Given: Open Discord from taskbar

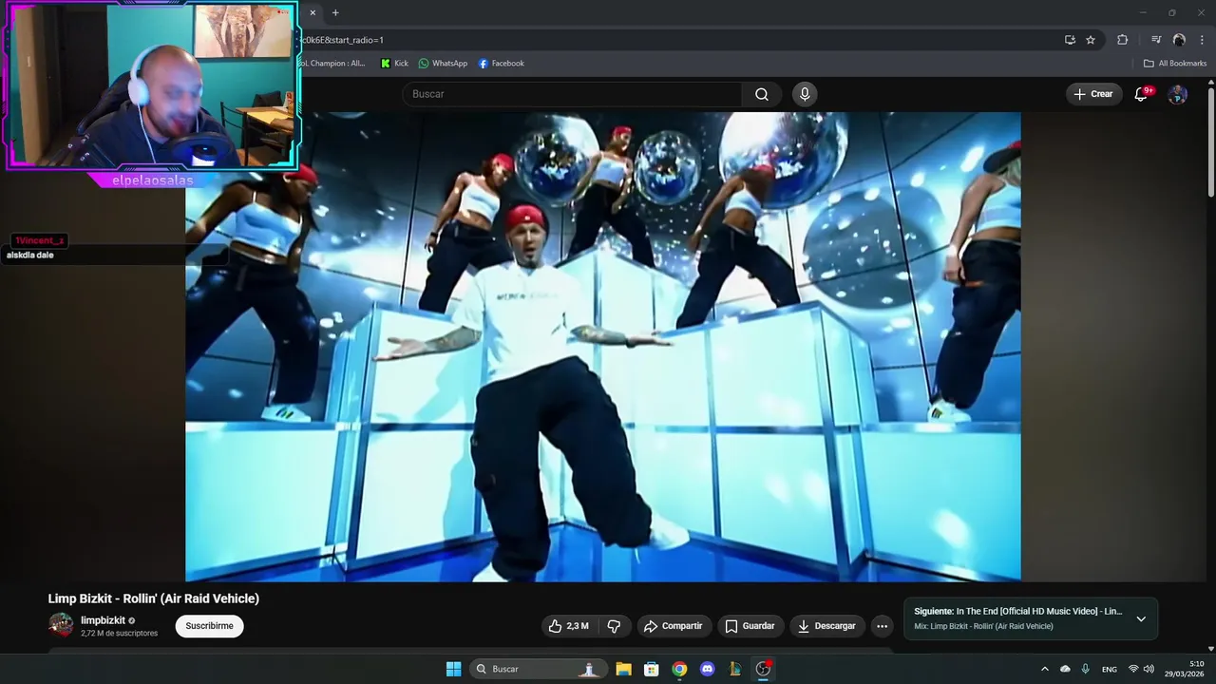Looking at the screenshot, I should pos(707,669).
